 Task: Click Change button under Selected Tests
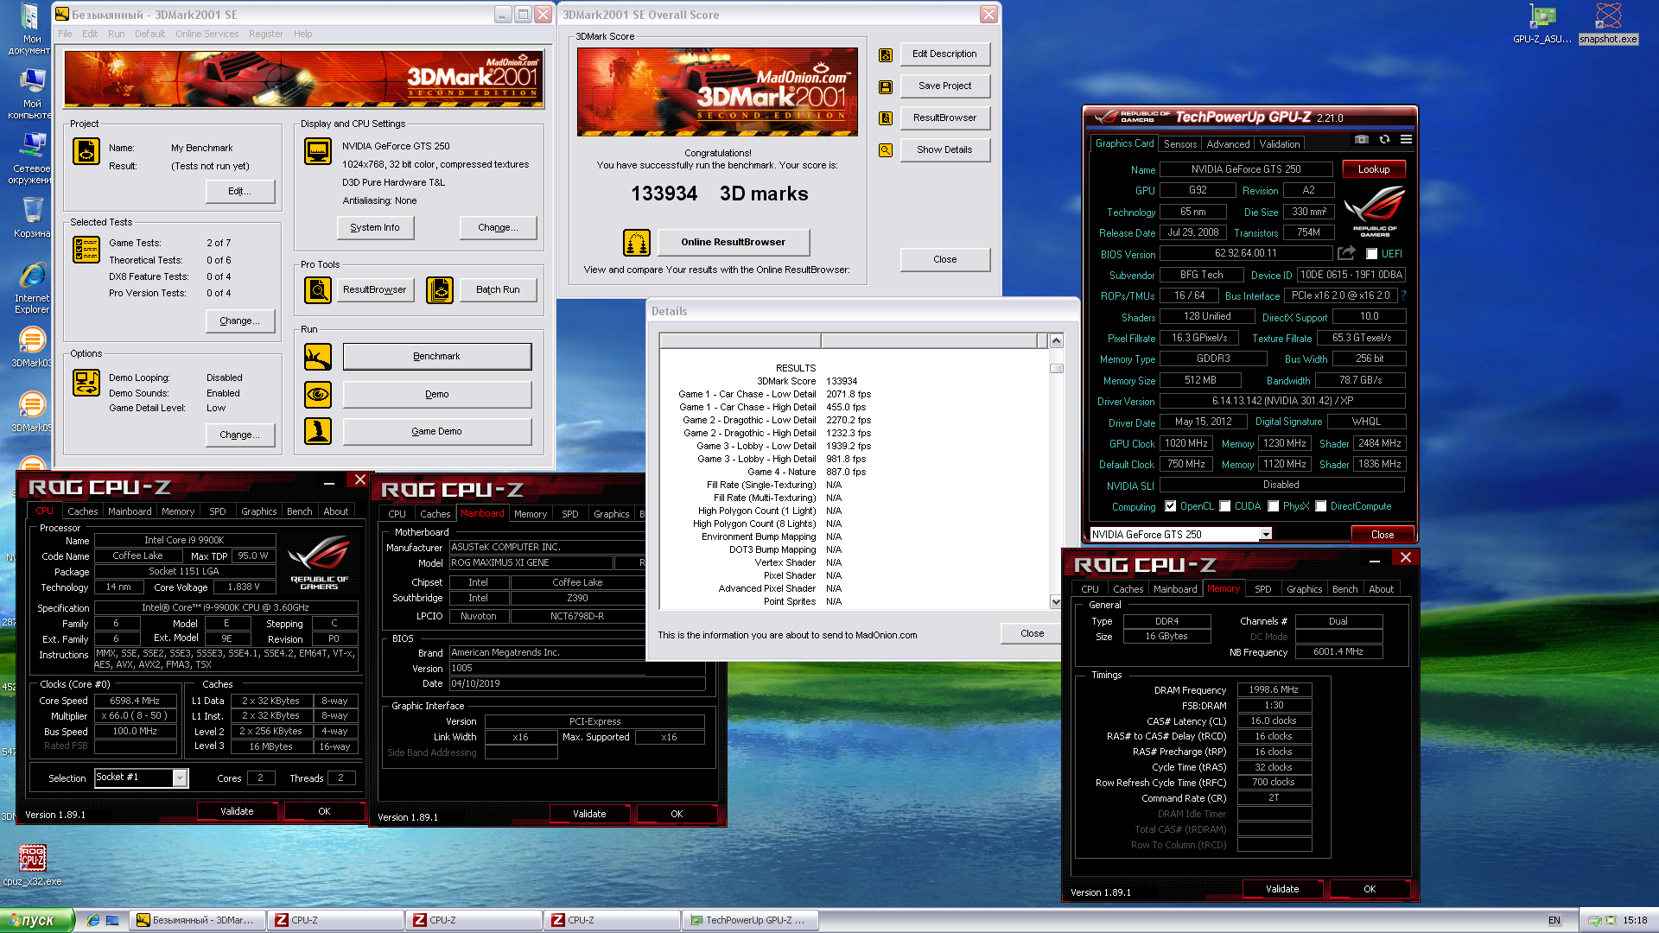[x=239, y=321]
